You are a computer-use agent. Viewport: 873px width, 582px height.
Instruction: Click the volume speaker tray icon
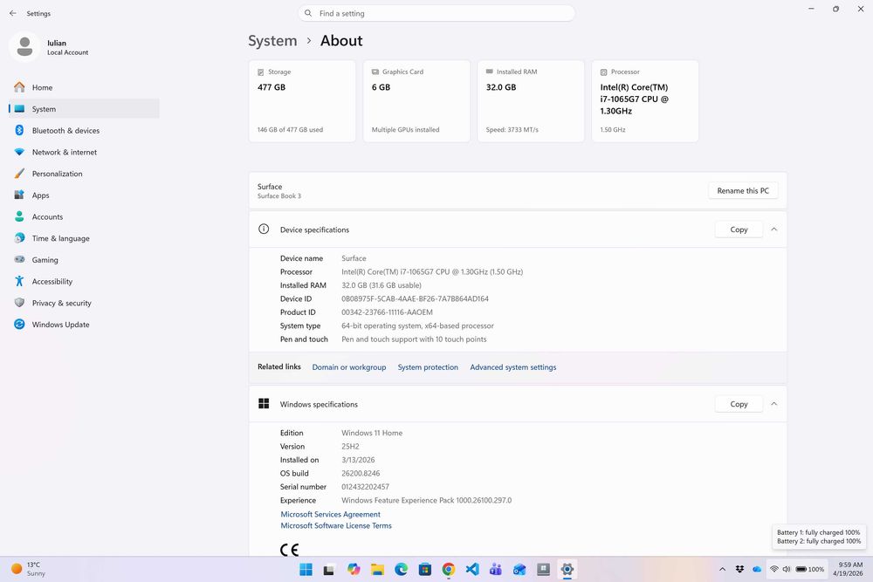point(787,569)
